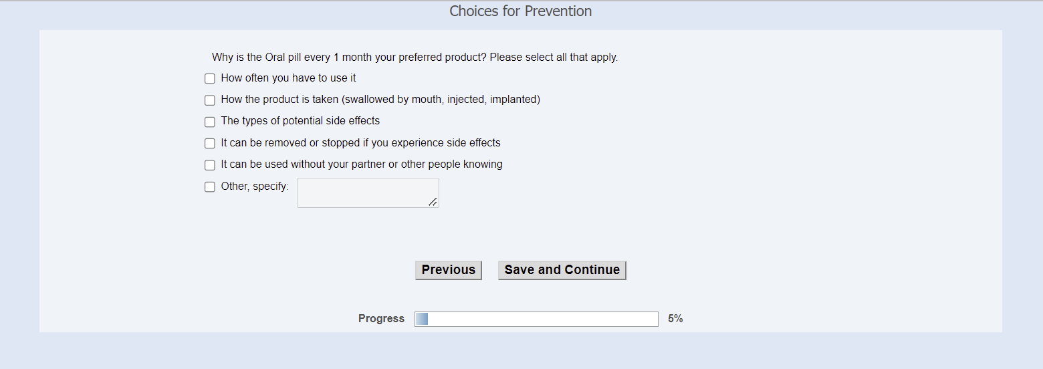The width and height of the screenshot is (1043, 369).
Task: Check the "types of potential side effects" box
Action: pyautogui.click(x=210, y=122)
